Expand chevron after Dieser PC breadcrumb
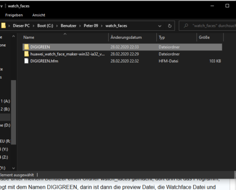 point(34,26)
